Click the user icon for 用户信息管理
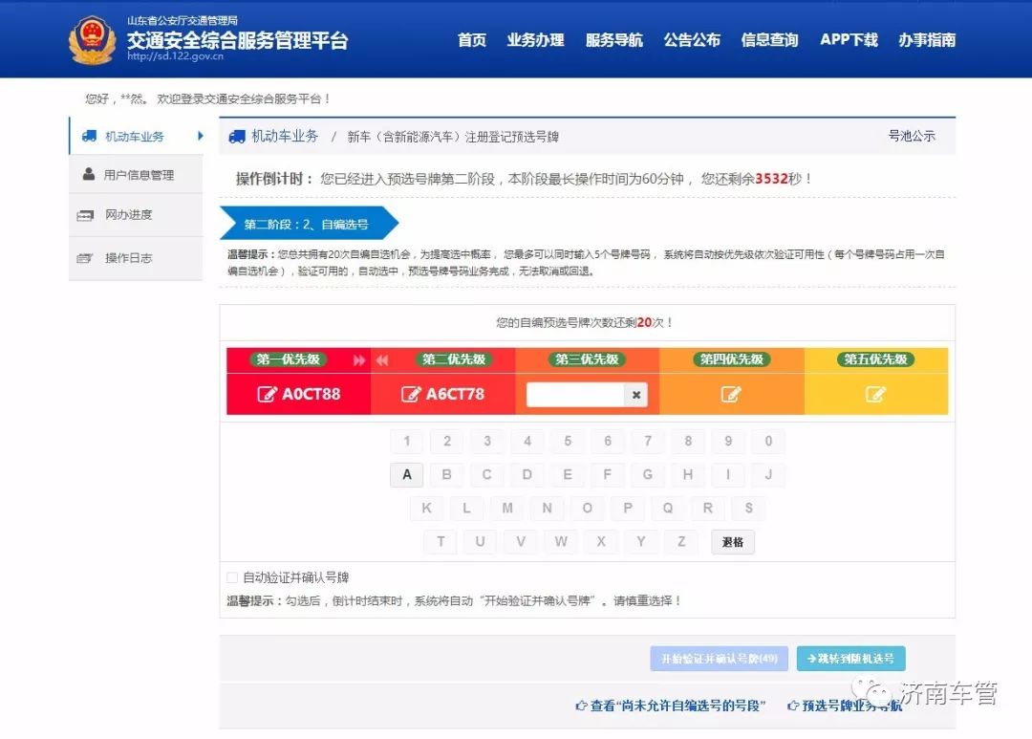 click(86, 174)
